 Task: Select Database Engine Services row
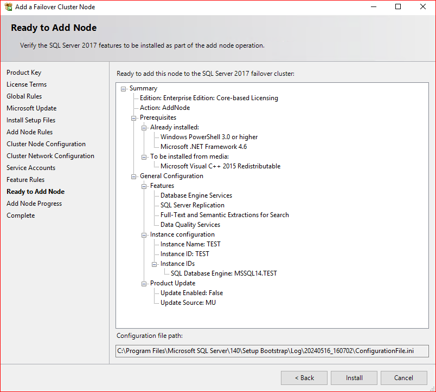pos(196,195)
